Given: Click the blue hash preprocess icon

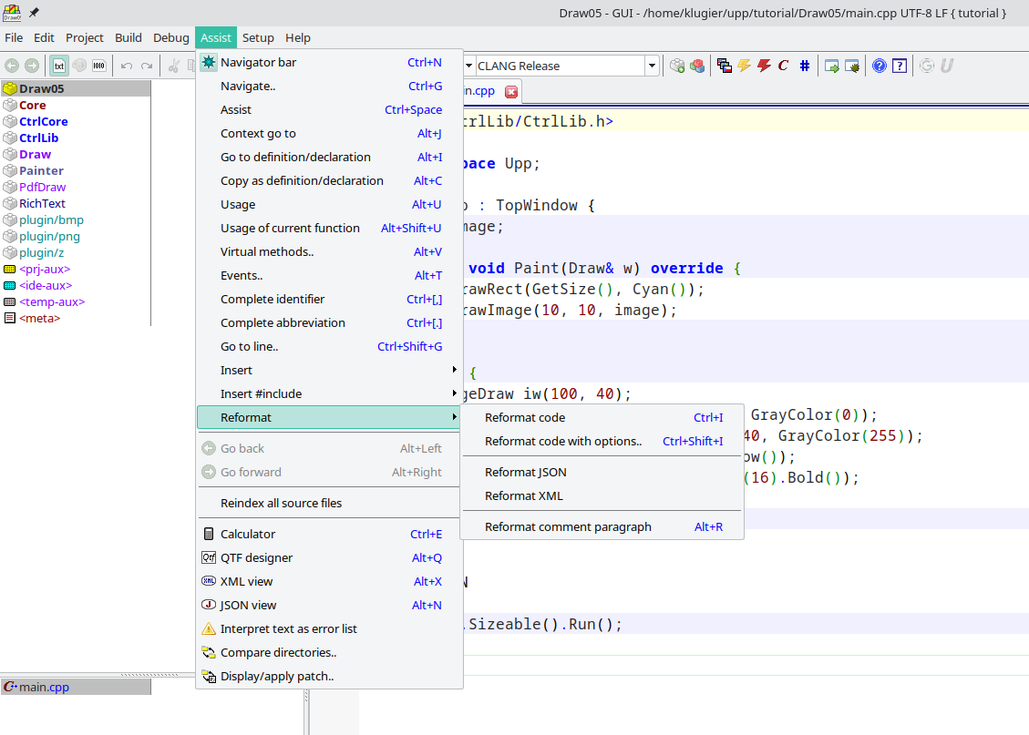Looking at the screenshot, I should click(x=804, y=66).
